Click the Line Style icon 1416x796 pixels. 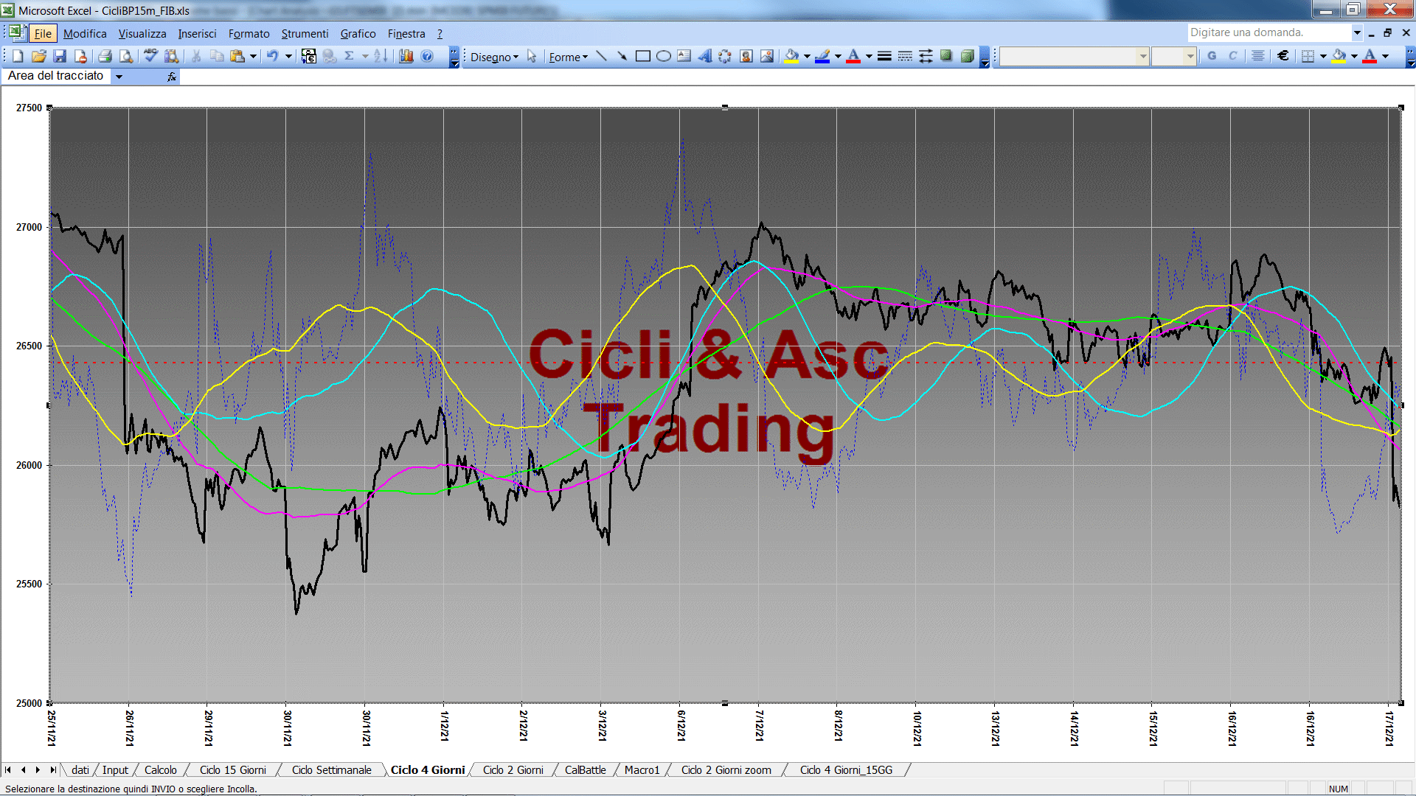884,56
